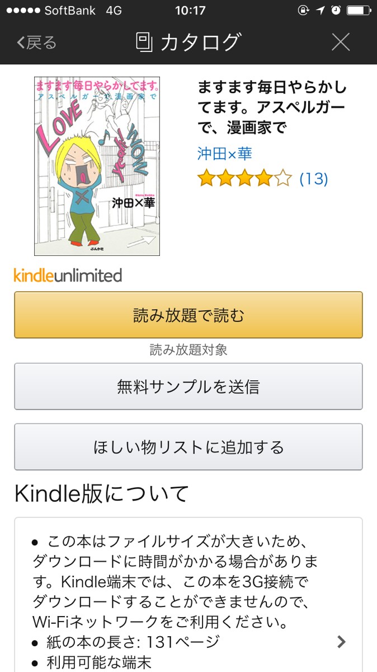Close the catalog with the X icon
The height and width of the screenshot is (672, 377).
coord(341,43)
